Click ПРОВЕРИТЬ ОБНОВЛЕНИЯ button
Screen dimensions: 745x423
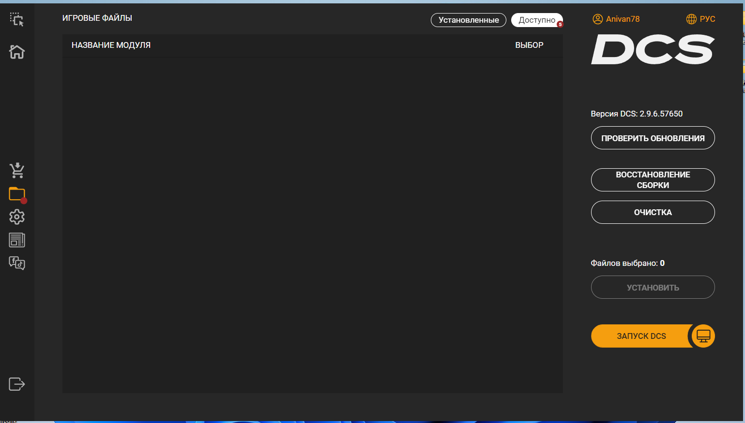coord(653,138)
